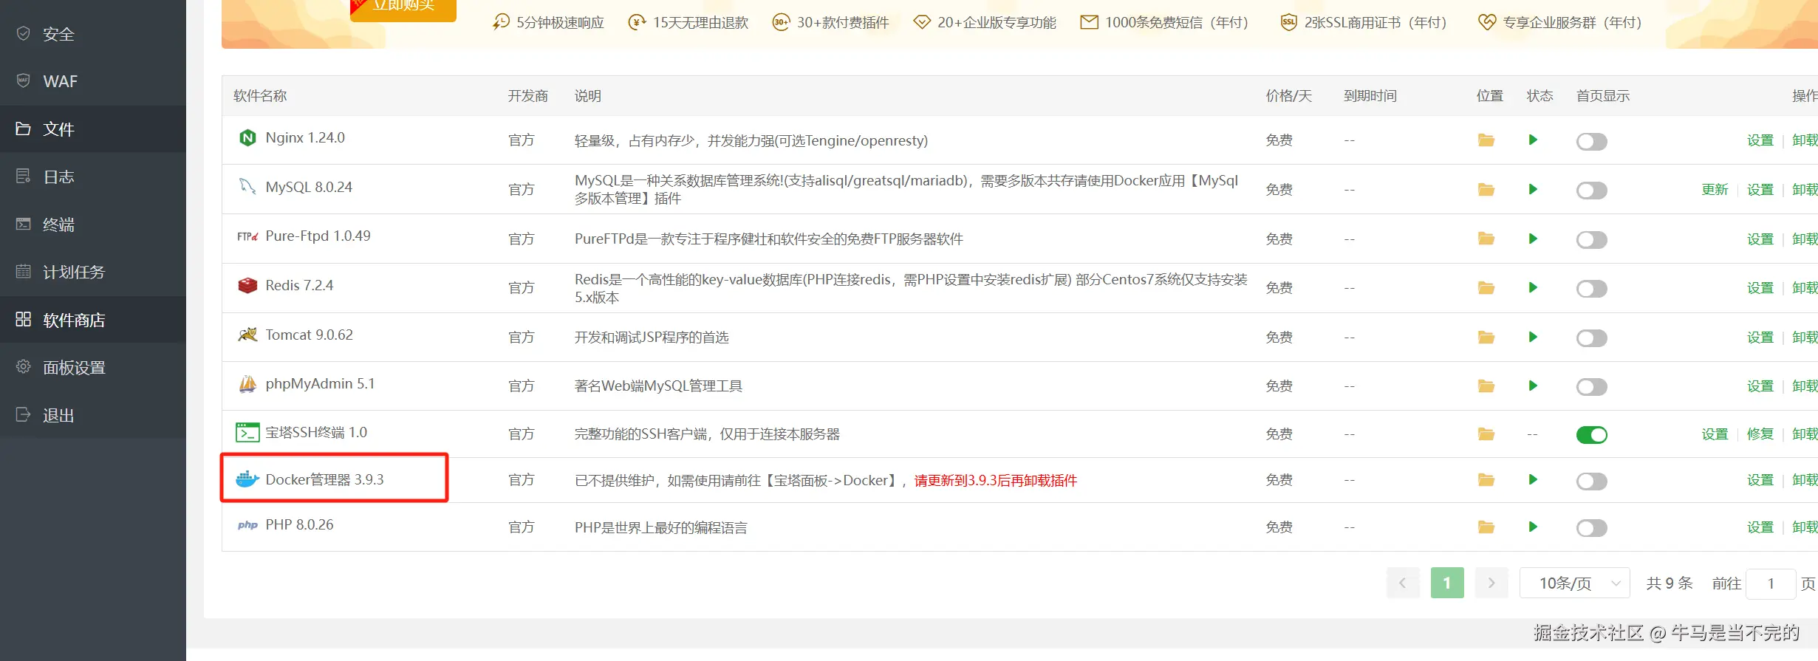Open 日志 in the sidebar
The width and height of the screenshot is (1818, 661).
93,177
